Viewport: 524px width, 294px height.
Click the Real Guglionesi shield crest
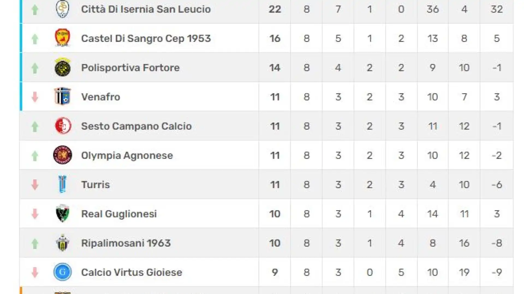click(x=62, y=213)
